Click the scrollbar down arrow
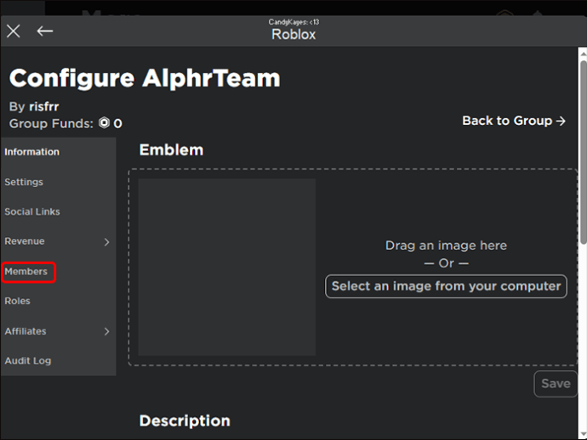Screen dimensions: 587x440 tap(584, 434)
